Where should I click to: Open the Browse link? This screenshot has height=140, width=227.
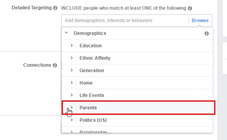[x=200, y=21]
